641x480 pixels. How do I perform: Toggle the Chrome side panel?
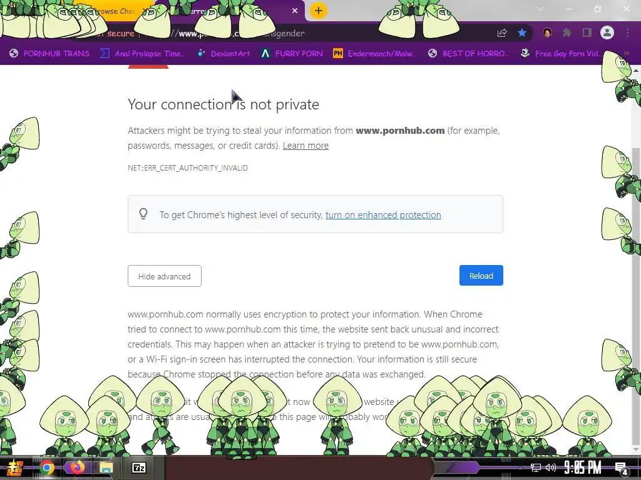(587, 32)
